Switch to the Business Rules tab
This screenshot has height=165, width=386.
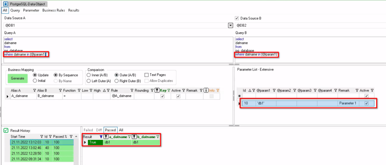point(54,10)
